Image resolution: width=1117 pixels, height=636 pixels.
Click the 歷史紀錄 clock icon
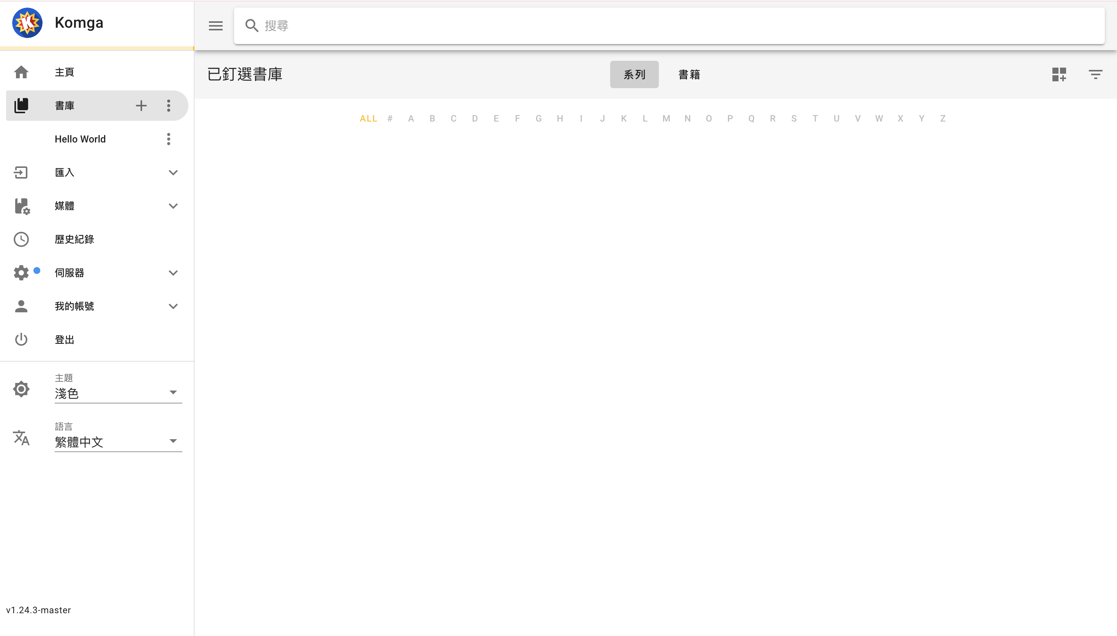[21, 239]
